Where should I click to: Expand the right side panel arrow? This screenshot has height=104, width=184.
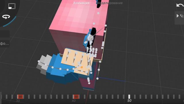(x=178, y=16)
